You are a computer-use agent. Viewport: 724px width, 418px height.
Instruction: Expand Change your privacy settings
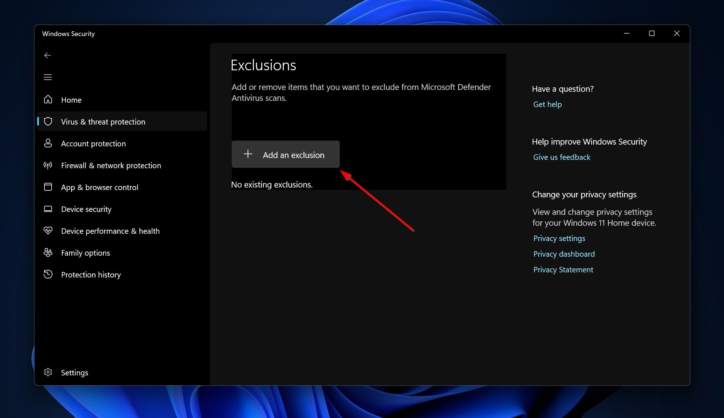(584, 194)
